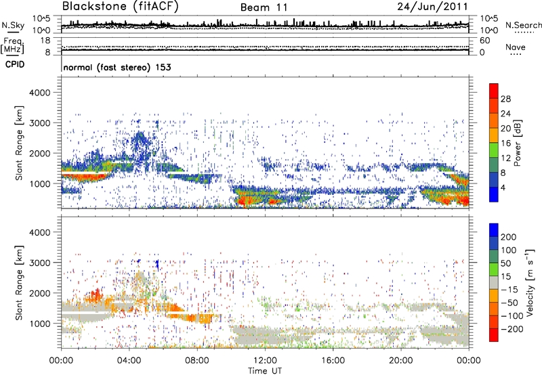This screenshot has height=375, width=542.
Task: Click the "-15" label on velocity color bar
Action: click(x=509, y=290)
